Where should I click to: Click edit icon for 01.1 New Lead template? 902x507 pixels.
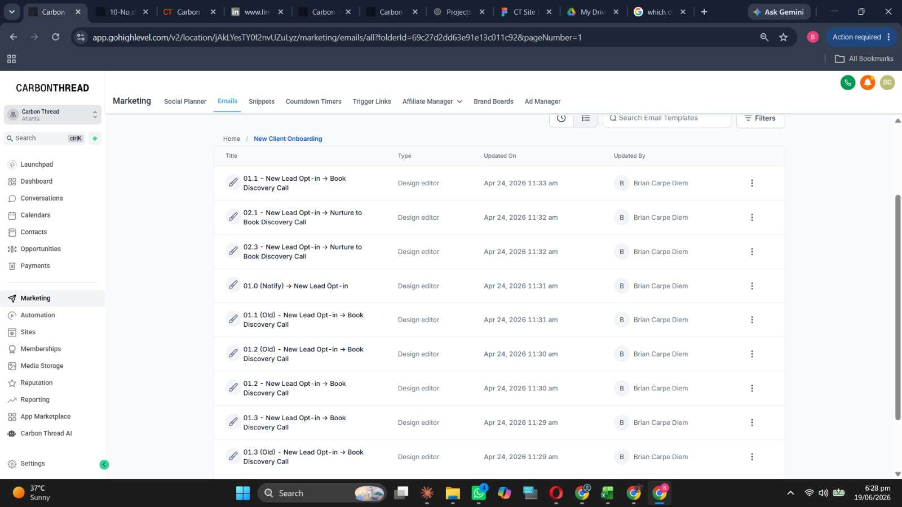233,183
